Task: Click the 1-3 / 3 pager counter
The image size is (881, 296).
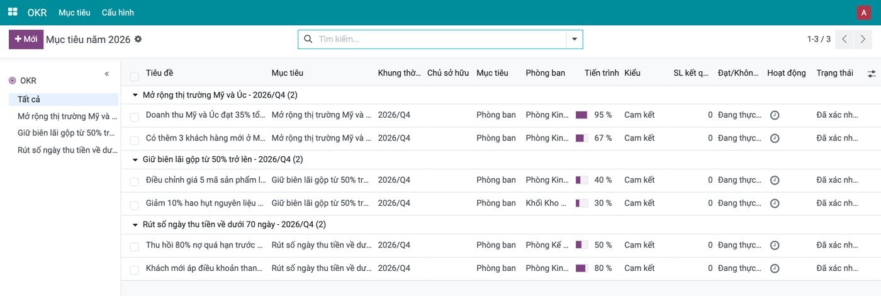Action: pyautogui.click(x=819, y=39)
